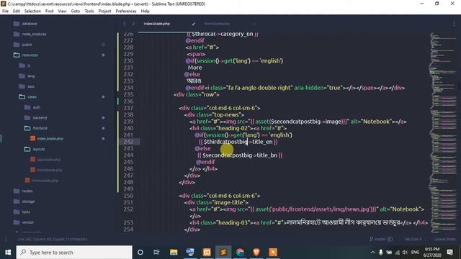The image size is (461, 259).
Task: Toggle side bar via status bar icon
Action: pos(6,239)
